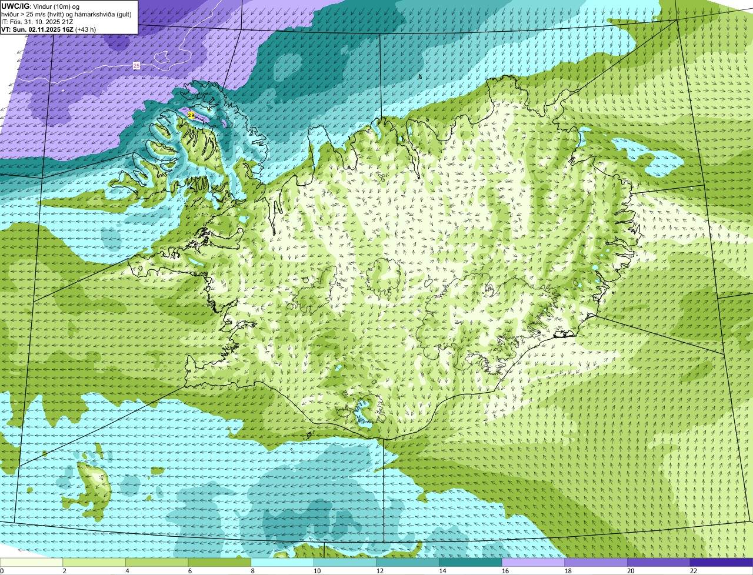Click the '8' colorbar scale label
Image resolution: width=753 pixels, height=575 pixels.
(x=252, y=571)
